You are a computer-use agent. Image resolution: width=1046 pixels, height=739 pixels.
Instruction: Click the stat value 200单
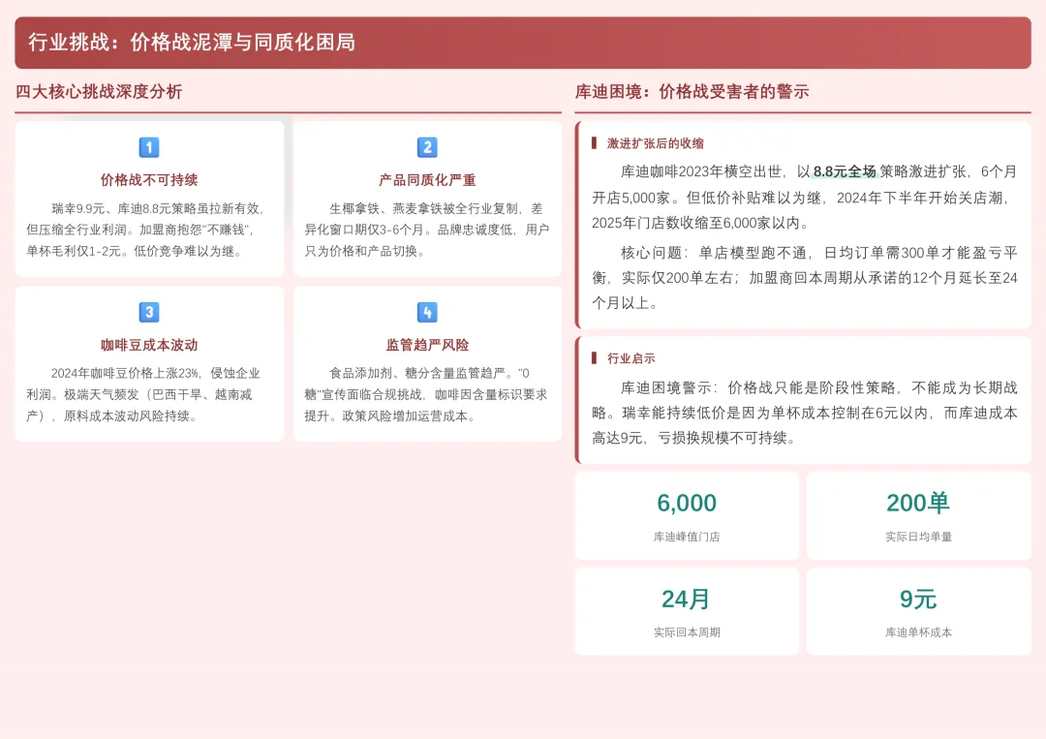(918, 503)
